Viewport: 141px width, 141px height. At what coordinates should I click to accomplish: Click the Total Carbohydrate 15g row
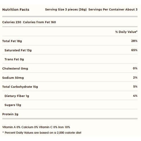pos(70,86)
